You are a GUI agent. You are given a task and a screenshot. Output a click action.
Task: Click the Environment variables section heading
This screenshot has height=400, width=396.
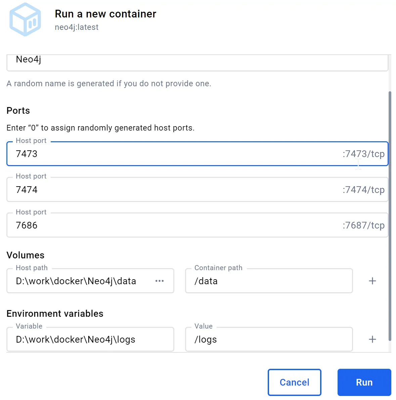[x=55, y=313]
